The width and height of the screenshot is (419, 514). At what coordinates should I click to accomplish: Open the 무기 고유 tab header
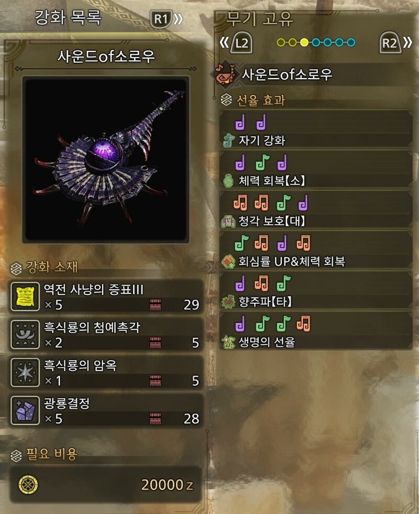259,19
